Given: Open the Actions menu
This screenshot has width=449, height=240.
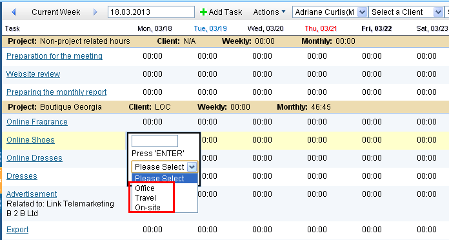Looking at the screenshot, I should [x=269, y=12].
